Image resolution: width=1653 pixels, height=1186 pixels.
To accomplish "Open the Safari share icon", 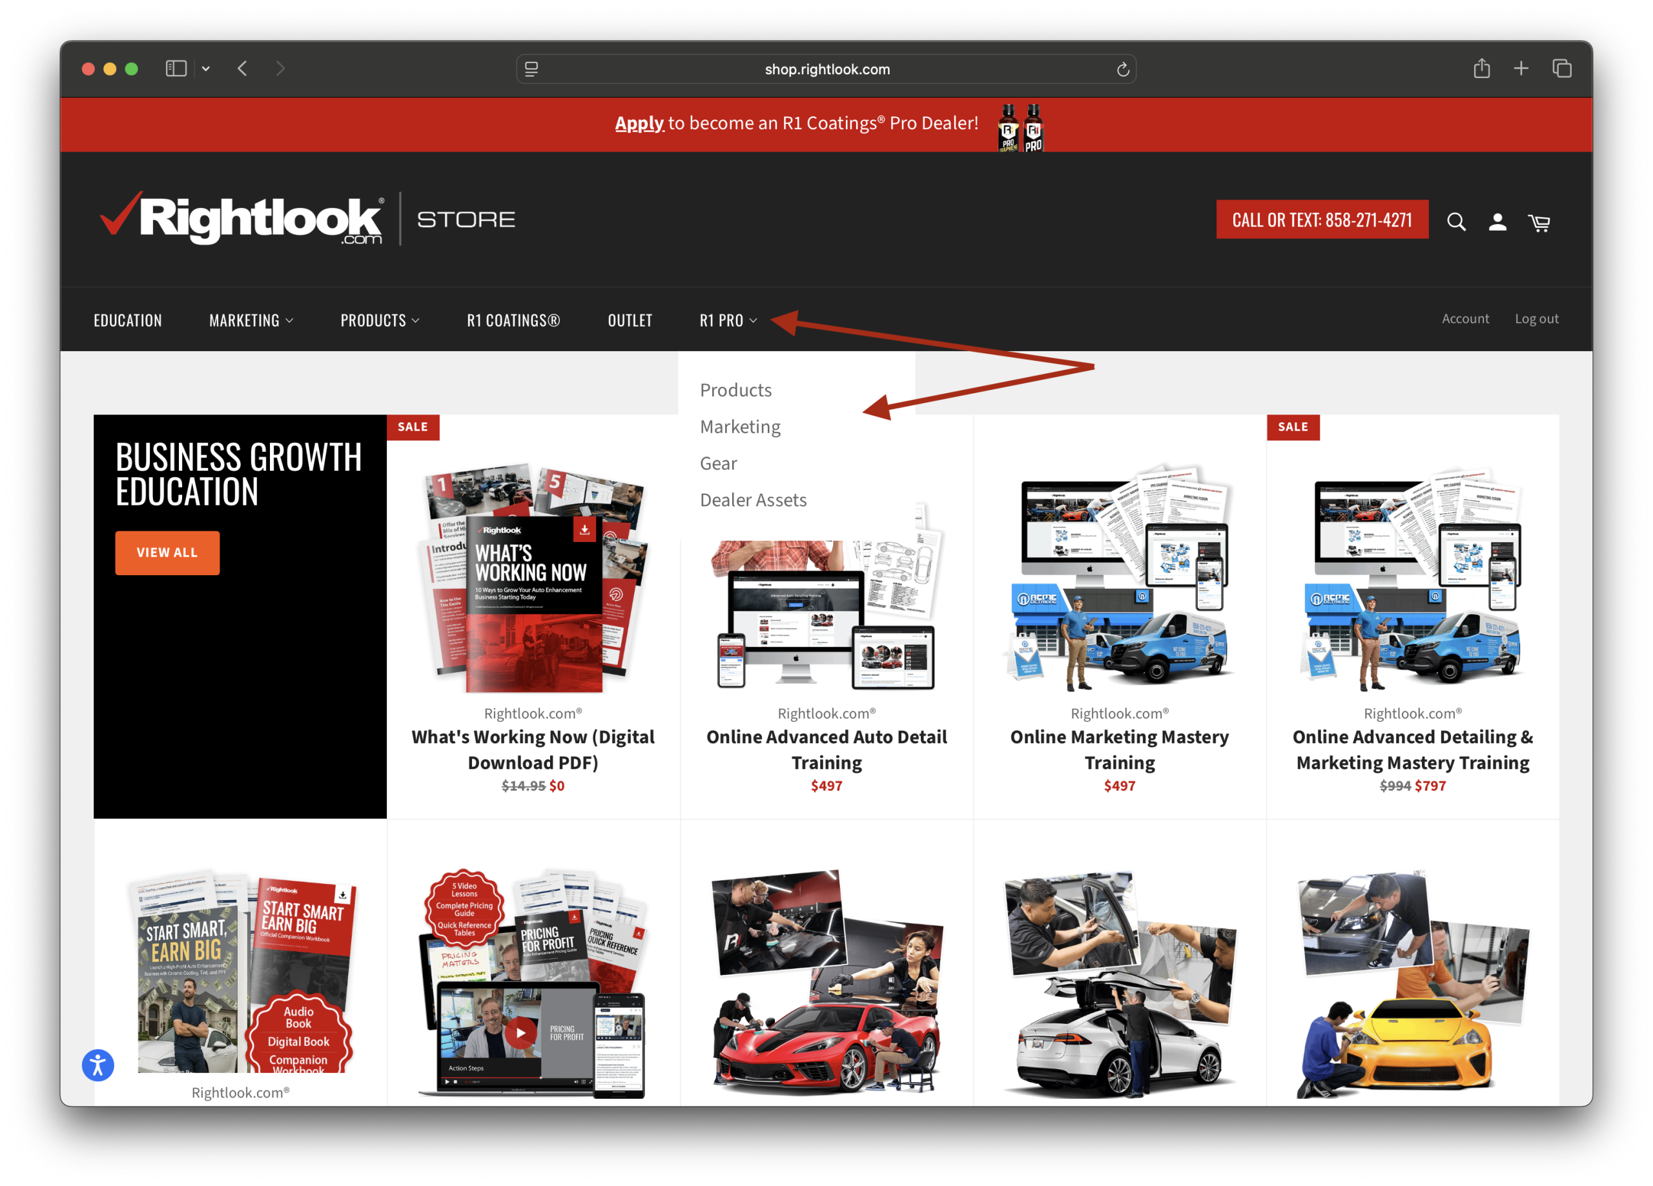I will coord(1481,68).
